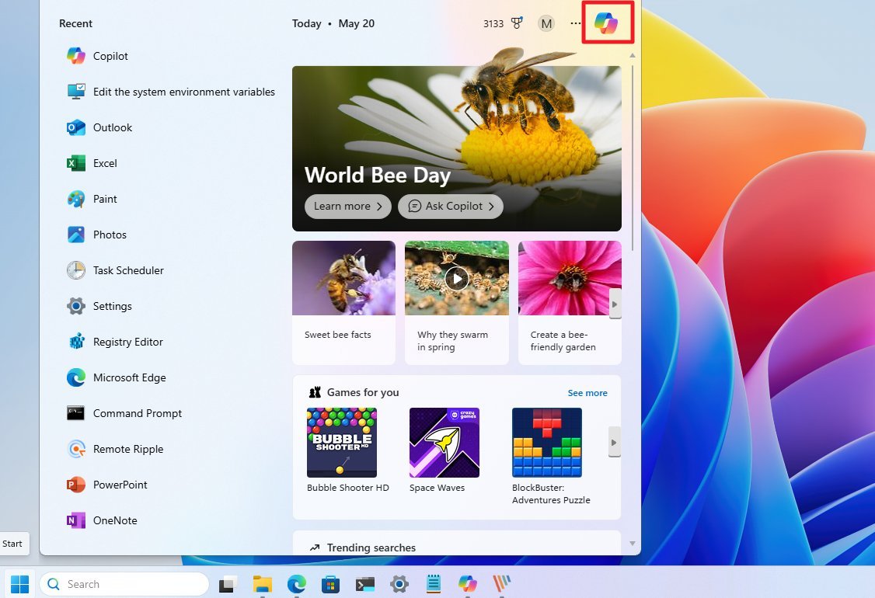The height and width of the screenshot is (598, 875).
Task: Launch the Terminal from the taskbar
Action: (x=364, y=583)
